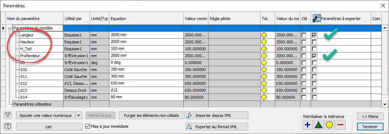
Task: Click the << Moins button
Action: (x=370, y=117)
